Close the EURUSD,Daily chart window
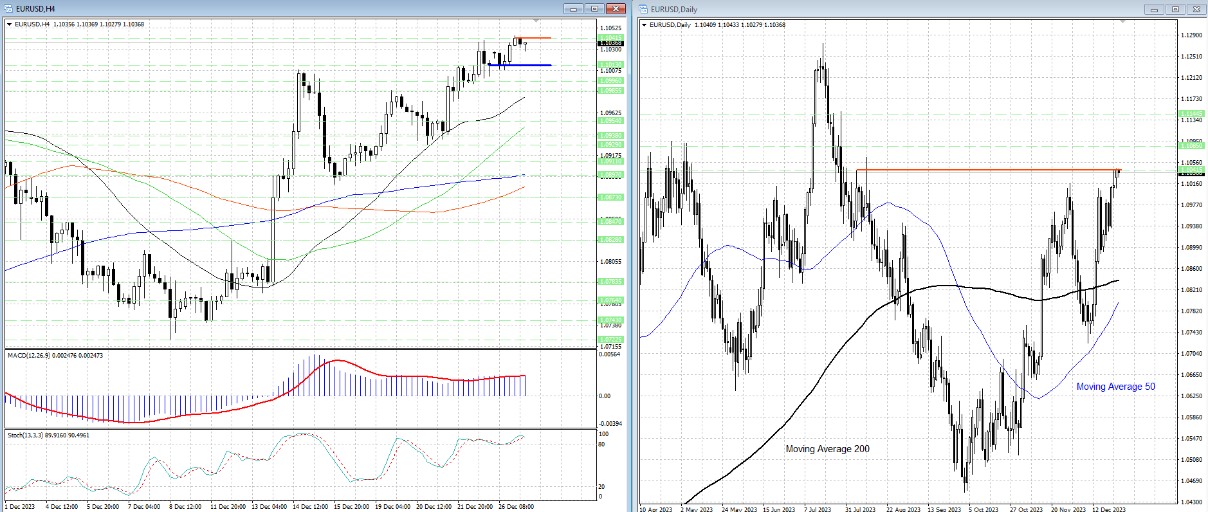1208x512 pixels. (x=1196, y=9)
